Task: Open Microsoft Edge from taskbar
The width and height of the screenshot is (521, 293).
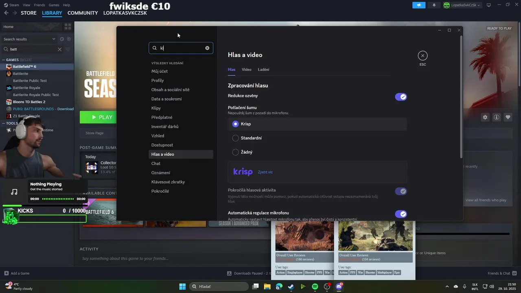Action: pyautogui.click(x=279, y=286)
